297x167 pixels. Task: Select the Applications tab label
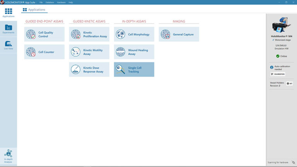[x=37, y=10]
